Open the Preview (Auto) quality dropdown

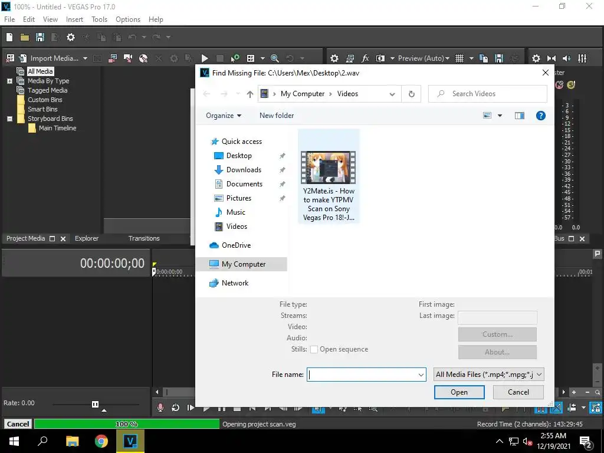[424, 58]
